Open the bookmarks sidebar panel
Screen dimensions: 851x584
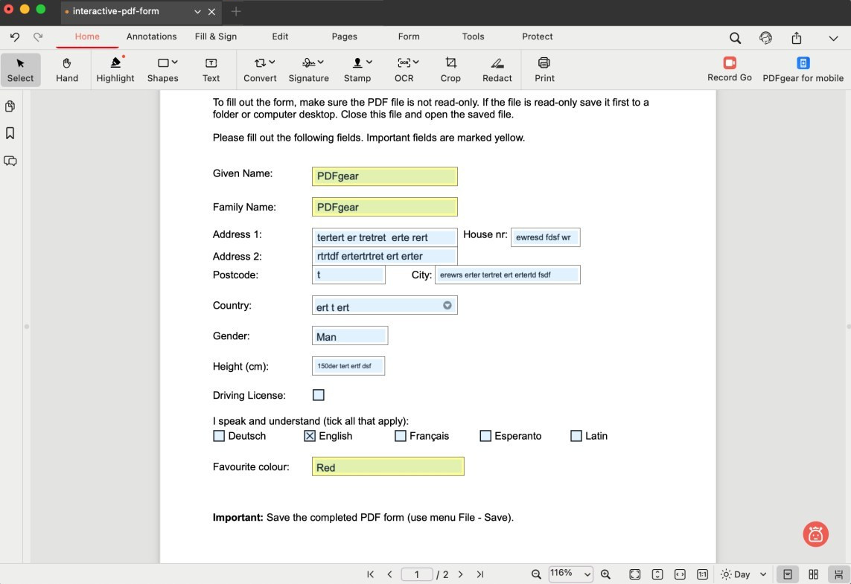[10, 133]
